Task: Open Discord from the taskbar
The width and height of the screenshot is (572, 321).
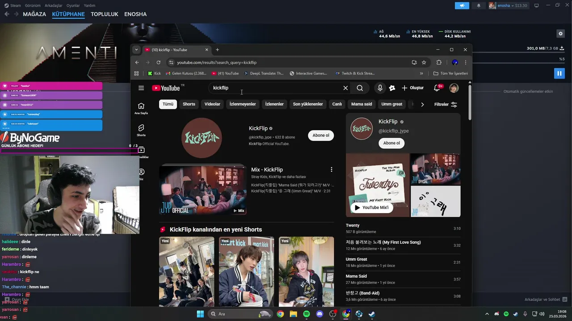Action: pyautogui.click(x=320, y=314)
